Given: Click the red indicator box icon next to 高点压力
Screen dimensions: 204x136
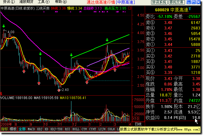Looking at the screenshot, I should [130, 8].
